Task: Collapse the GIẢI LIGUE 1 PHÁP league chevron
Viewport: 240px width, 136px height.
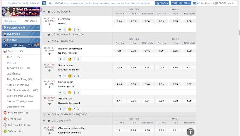Action: tap(44, 120)
